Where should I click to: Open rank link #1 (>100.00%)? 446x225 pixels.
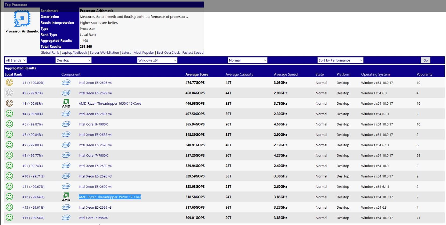tap(33, 83)
